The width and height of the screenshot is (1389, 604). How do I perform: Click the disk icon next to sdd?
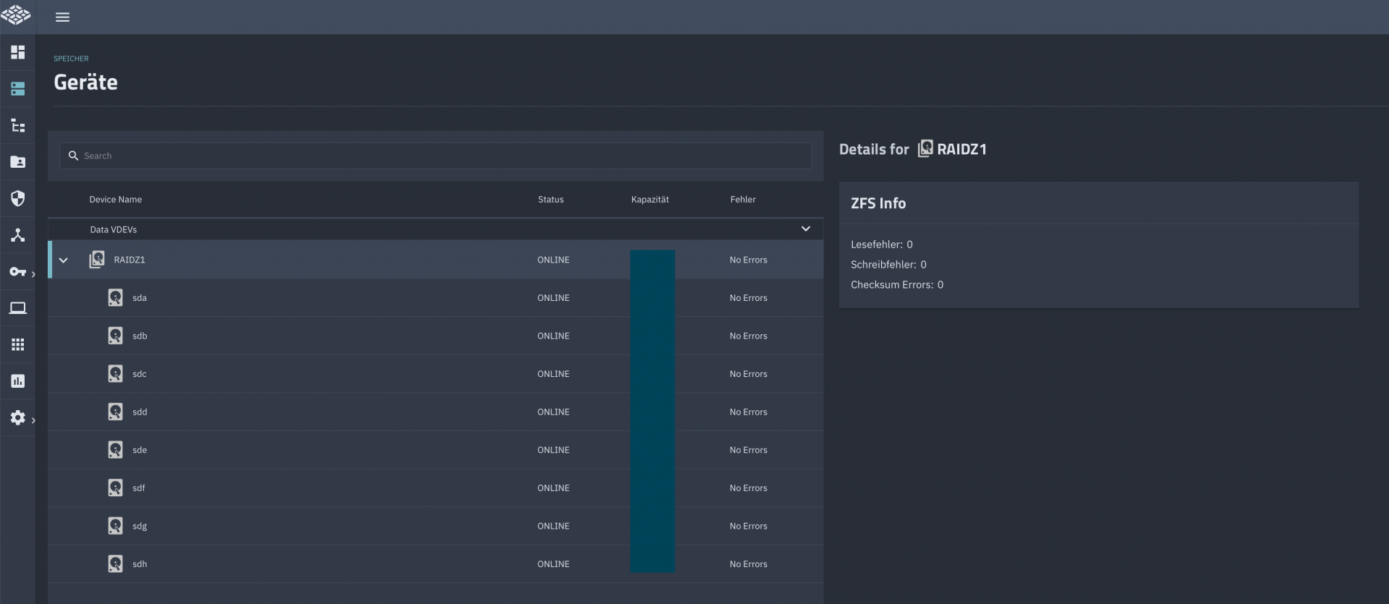point(115,412)
